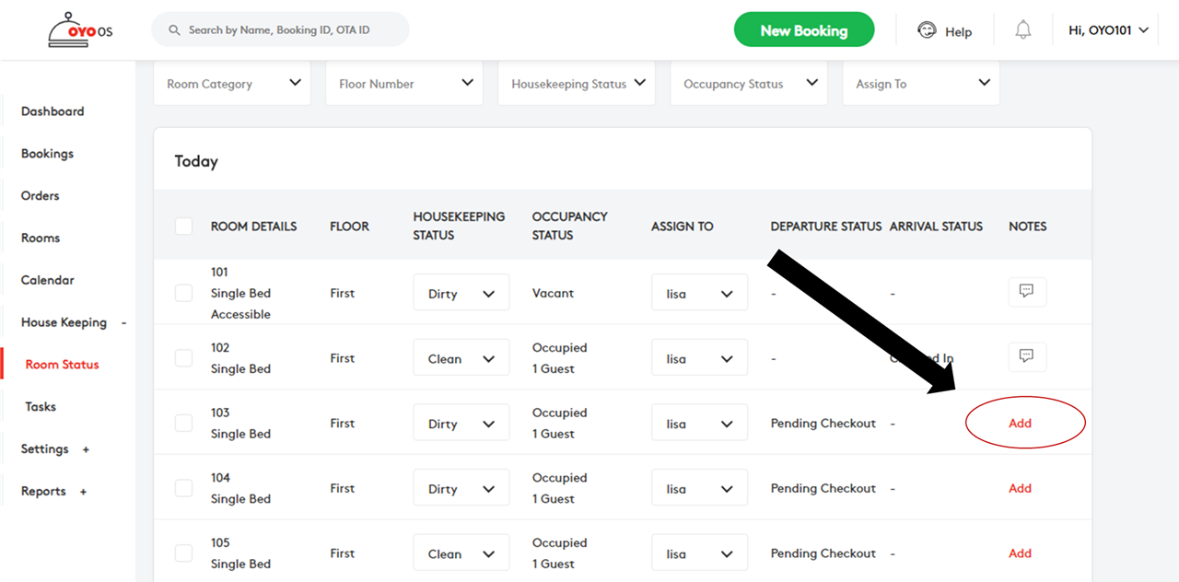This screenshot has width=1179, height=582.
Task: Check the box for room 103
Action: point(184,423)
